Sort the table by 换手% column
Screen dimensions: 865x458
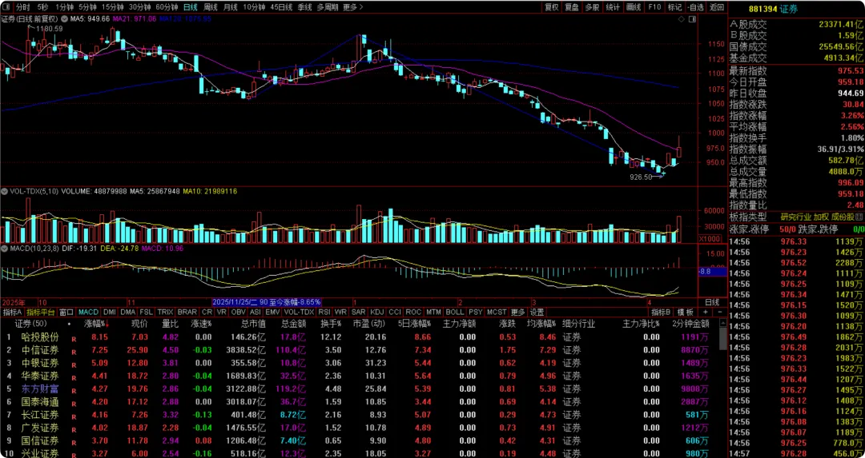(x=331, y=325)
